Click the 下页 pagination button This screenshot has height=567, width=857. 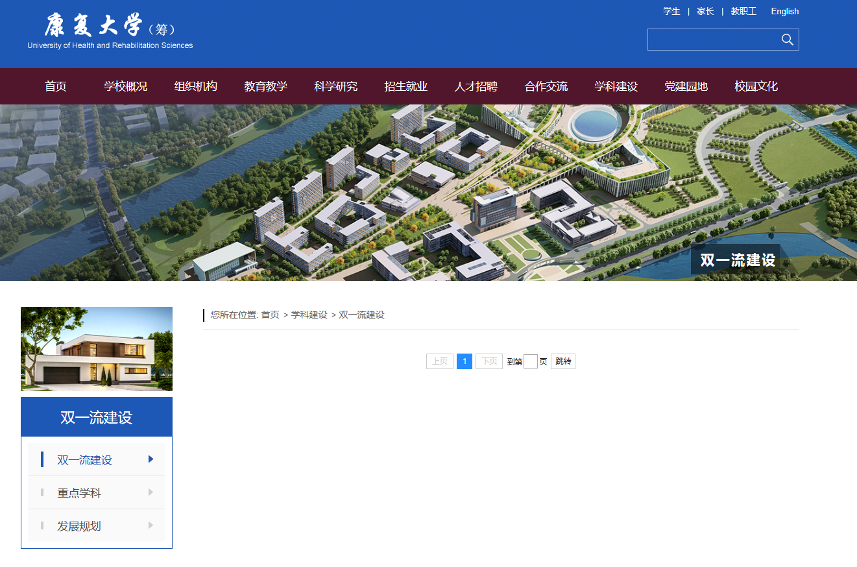tap(489, 361)
